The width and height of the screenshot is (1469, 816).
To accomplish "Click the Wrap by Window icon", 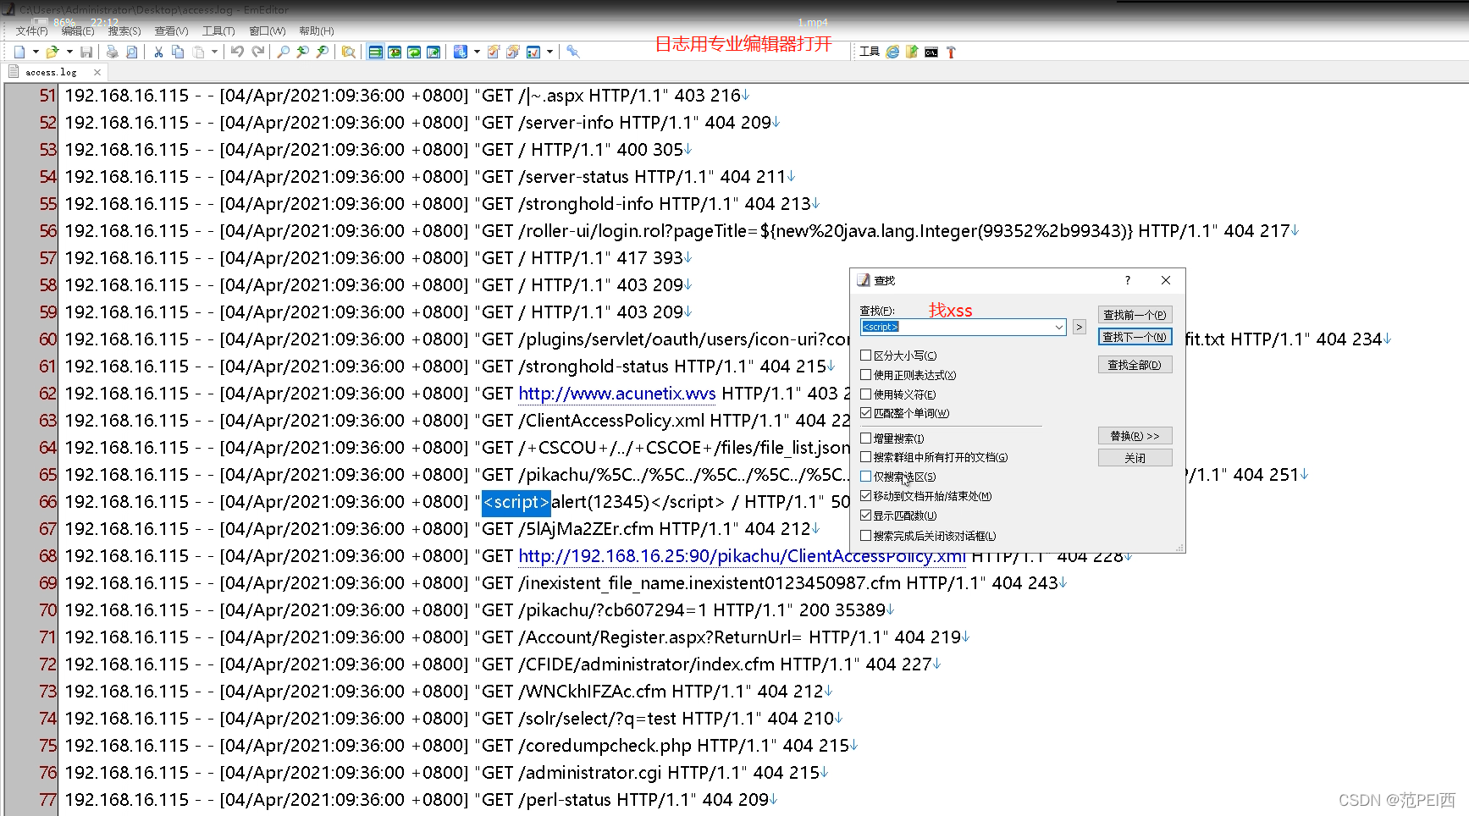I will [x=414, y=52].
